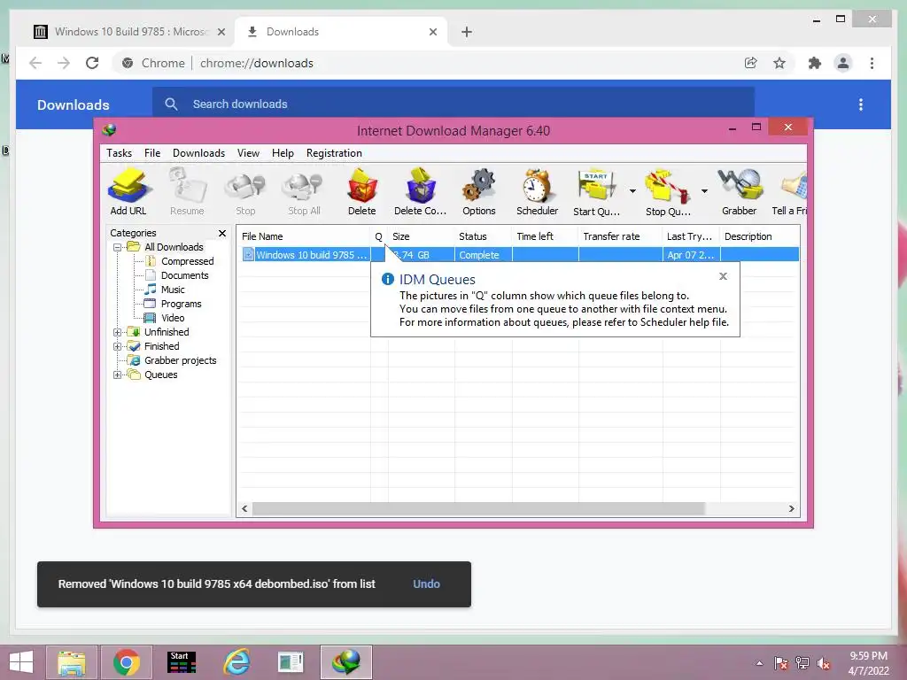Expand the Queues category node

118,375
